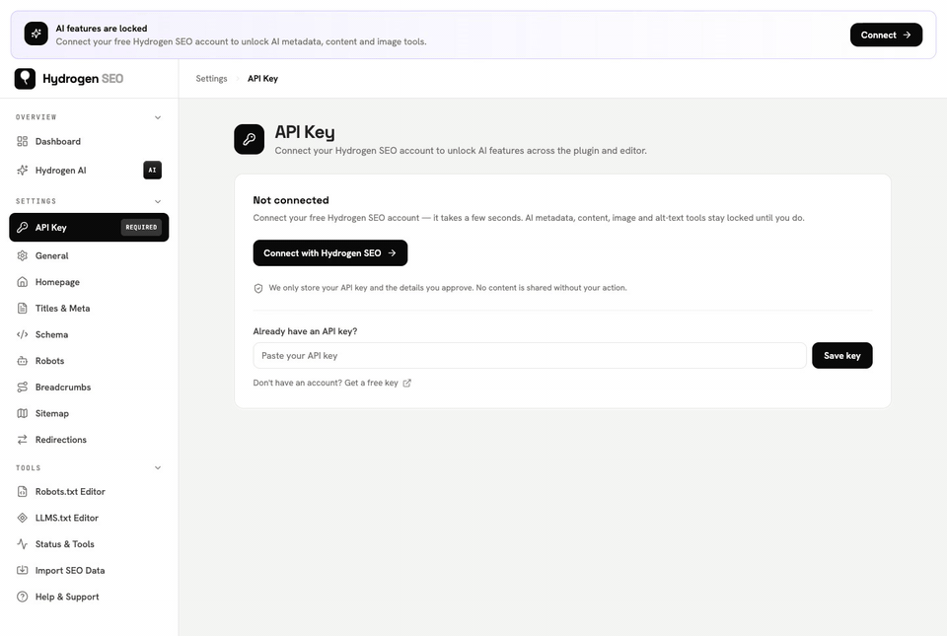Click the Hydrogen SEO brand name

[x=83, y=79]
